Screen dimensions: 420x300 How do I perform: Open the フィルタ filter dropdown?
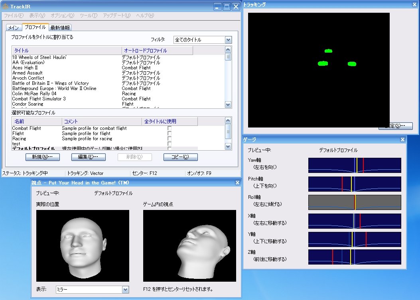(228, 40)
